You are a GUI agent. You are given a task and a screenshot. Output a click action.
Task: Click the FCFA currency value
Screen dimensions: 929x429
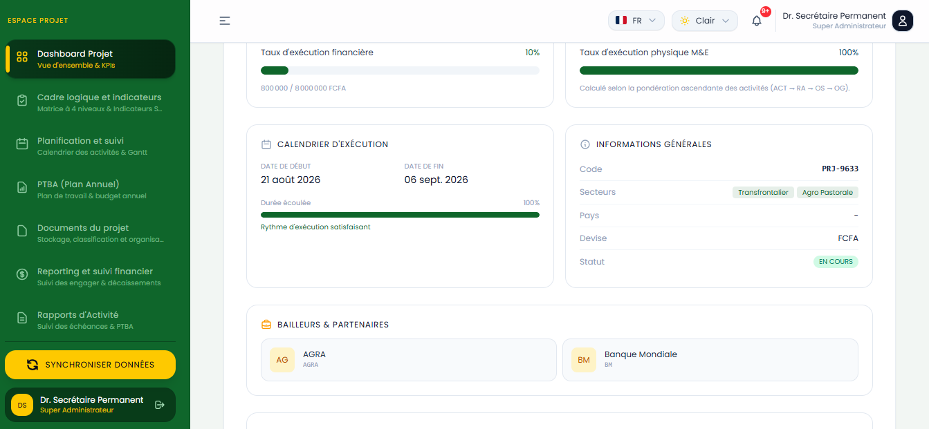848,238
